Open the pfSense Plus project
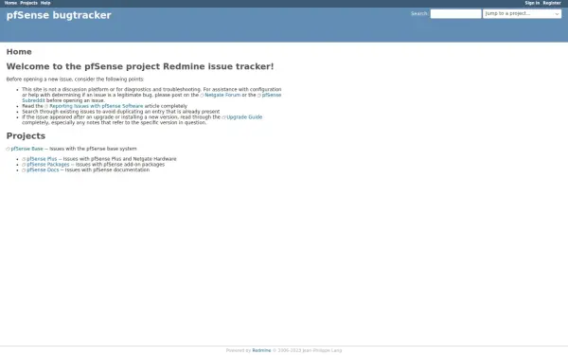The width and height of the screenshot is (568, 355). 42,159
